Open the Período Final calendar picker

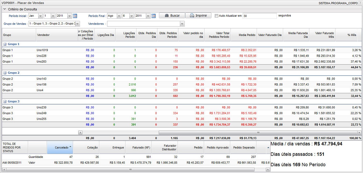pos(153,16)
